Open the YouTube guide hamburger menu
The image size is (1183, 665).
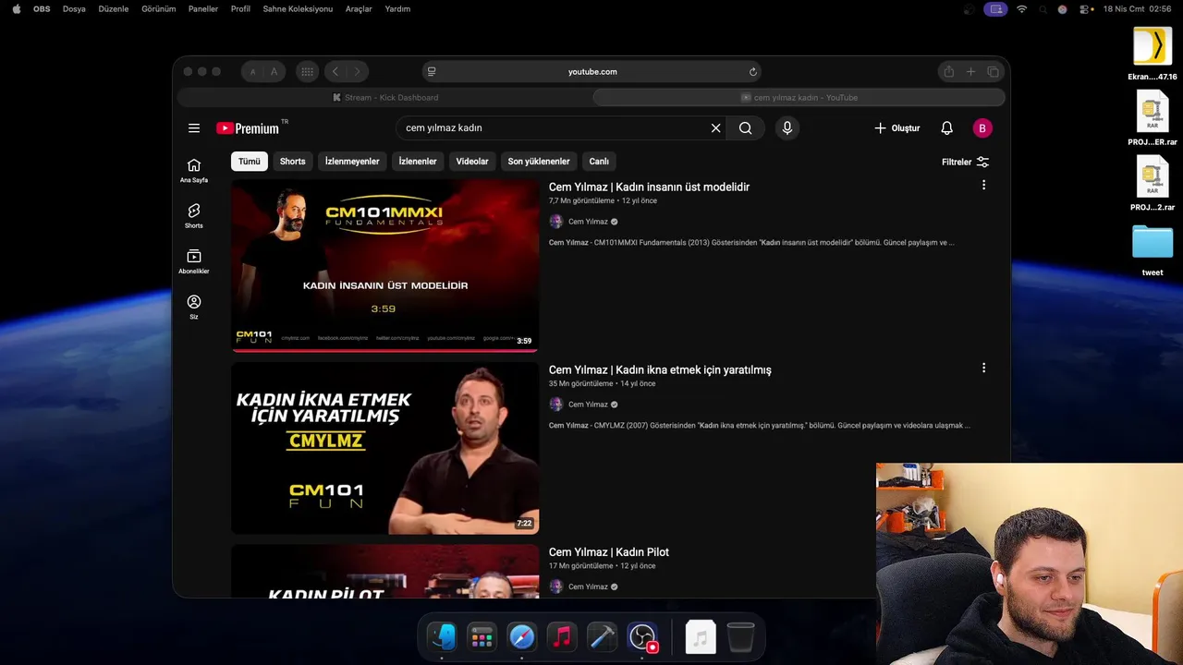pyautogui.click(x=194, y=128)
